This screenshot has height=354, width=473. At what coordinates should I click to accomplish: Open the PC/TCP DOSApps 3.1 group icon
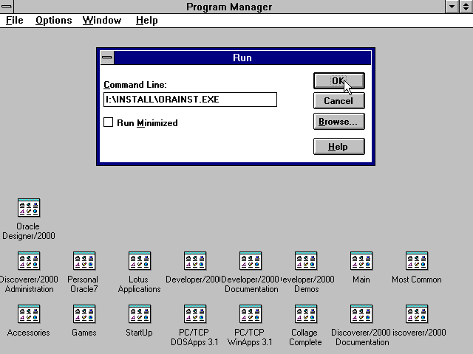(194, 314)
